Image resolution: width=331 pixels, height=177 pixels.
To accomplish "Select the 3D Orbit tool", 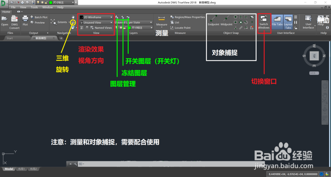I will (x=73, y=22).
